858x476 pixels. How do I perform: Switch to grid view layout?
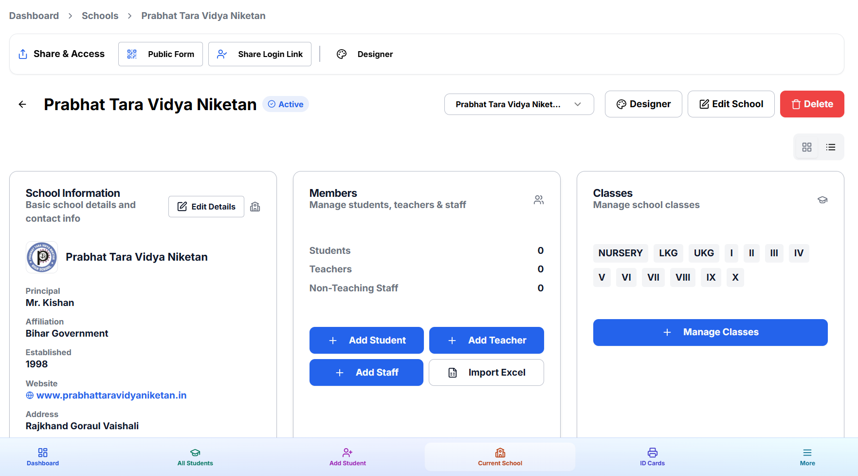807,147
